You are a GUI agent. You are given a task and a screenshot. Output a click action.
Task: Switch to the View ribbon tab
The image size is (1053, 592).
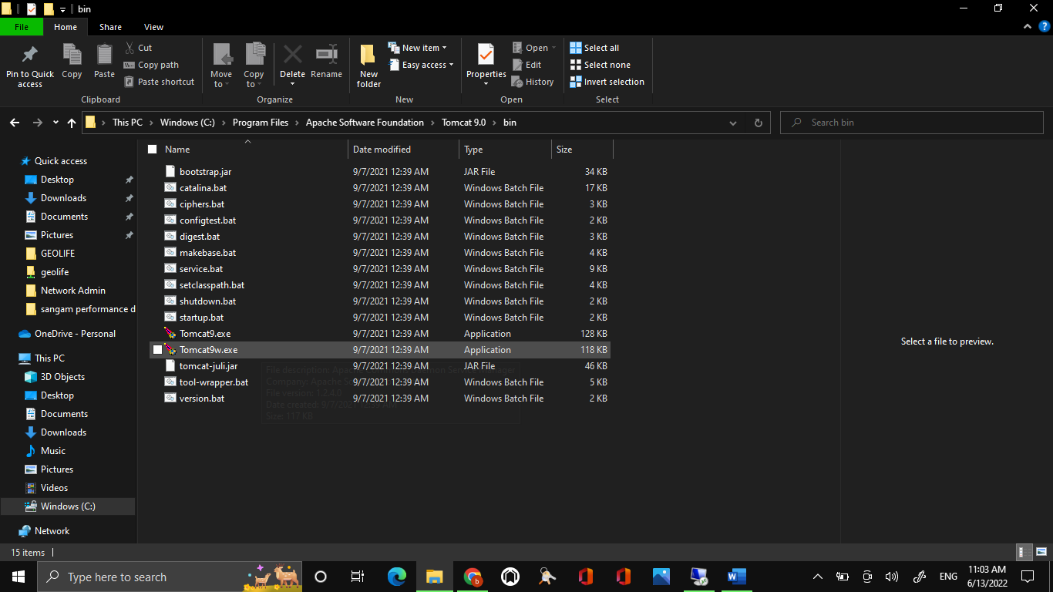pyautogui.click(x=153, y=27)
